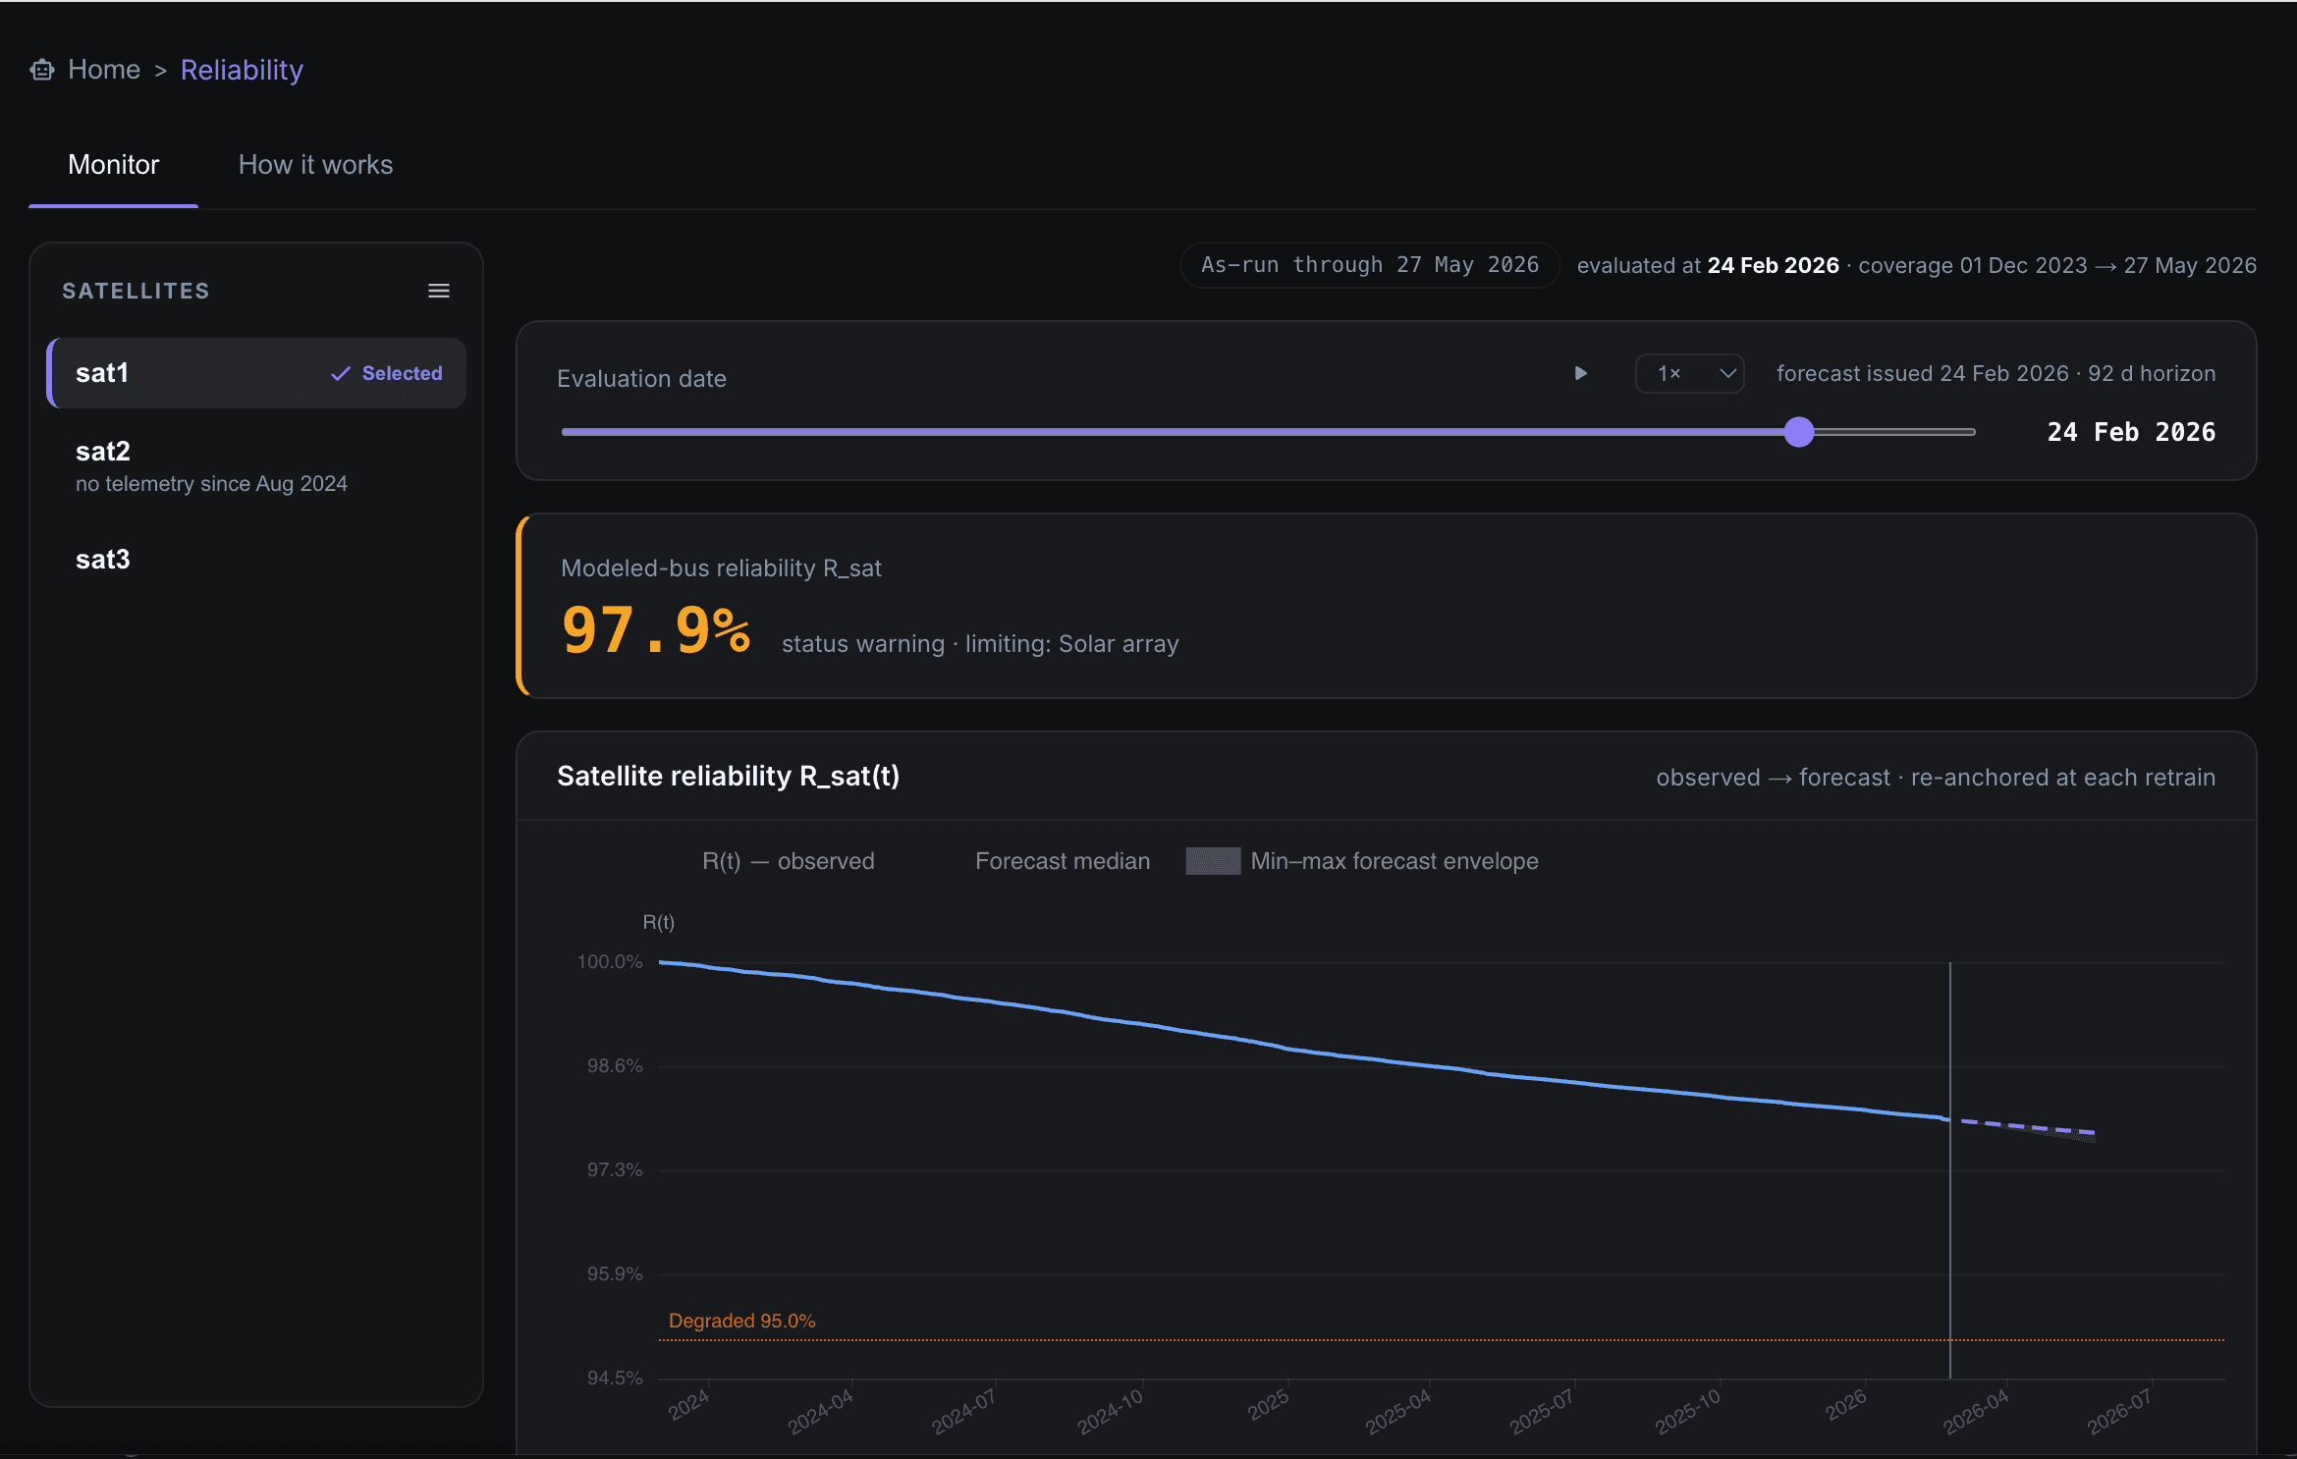Click the Reliability breadcrumb link
This screenshot has height=1459, width=2297.
coord(242,70)
